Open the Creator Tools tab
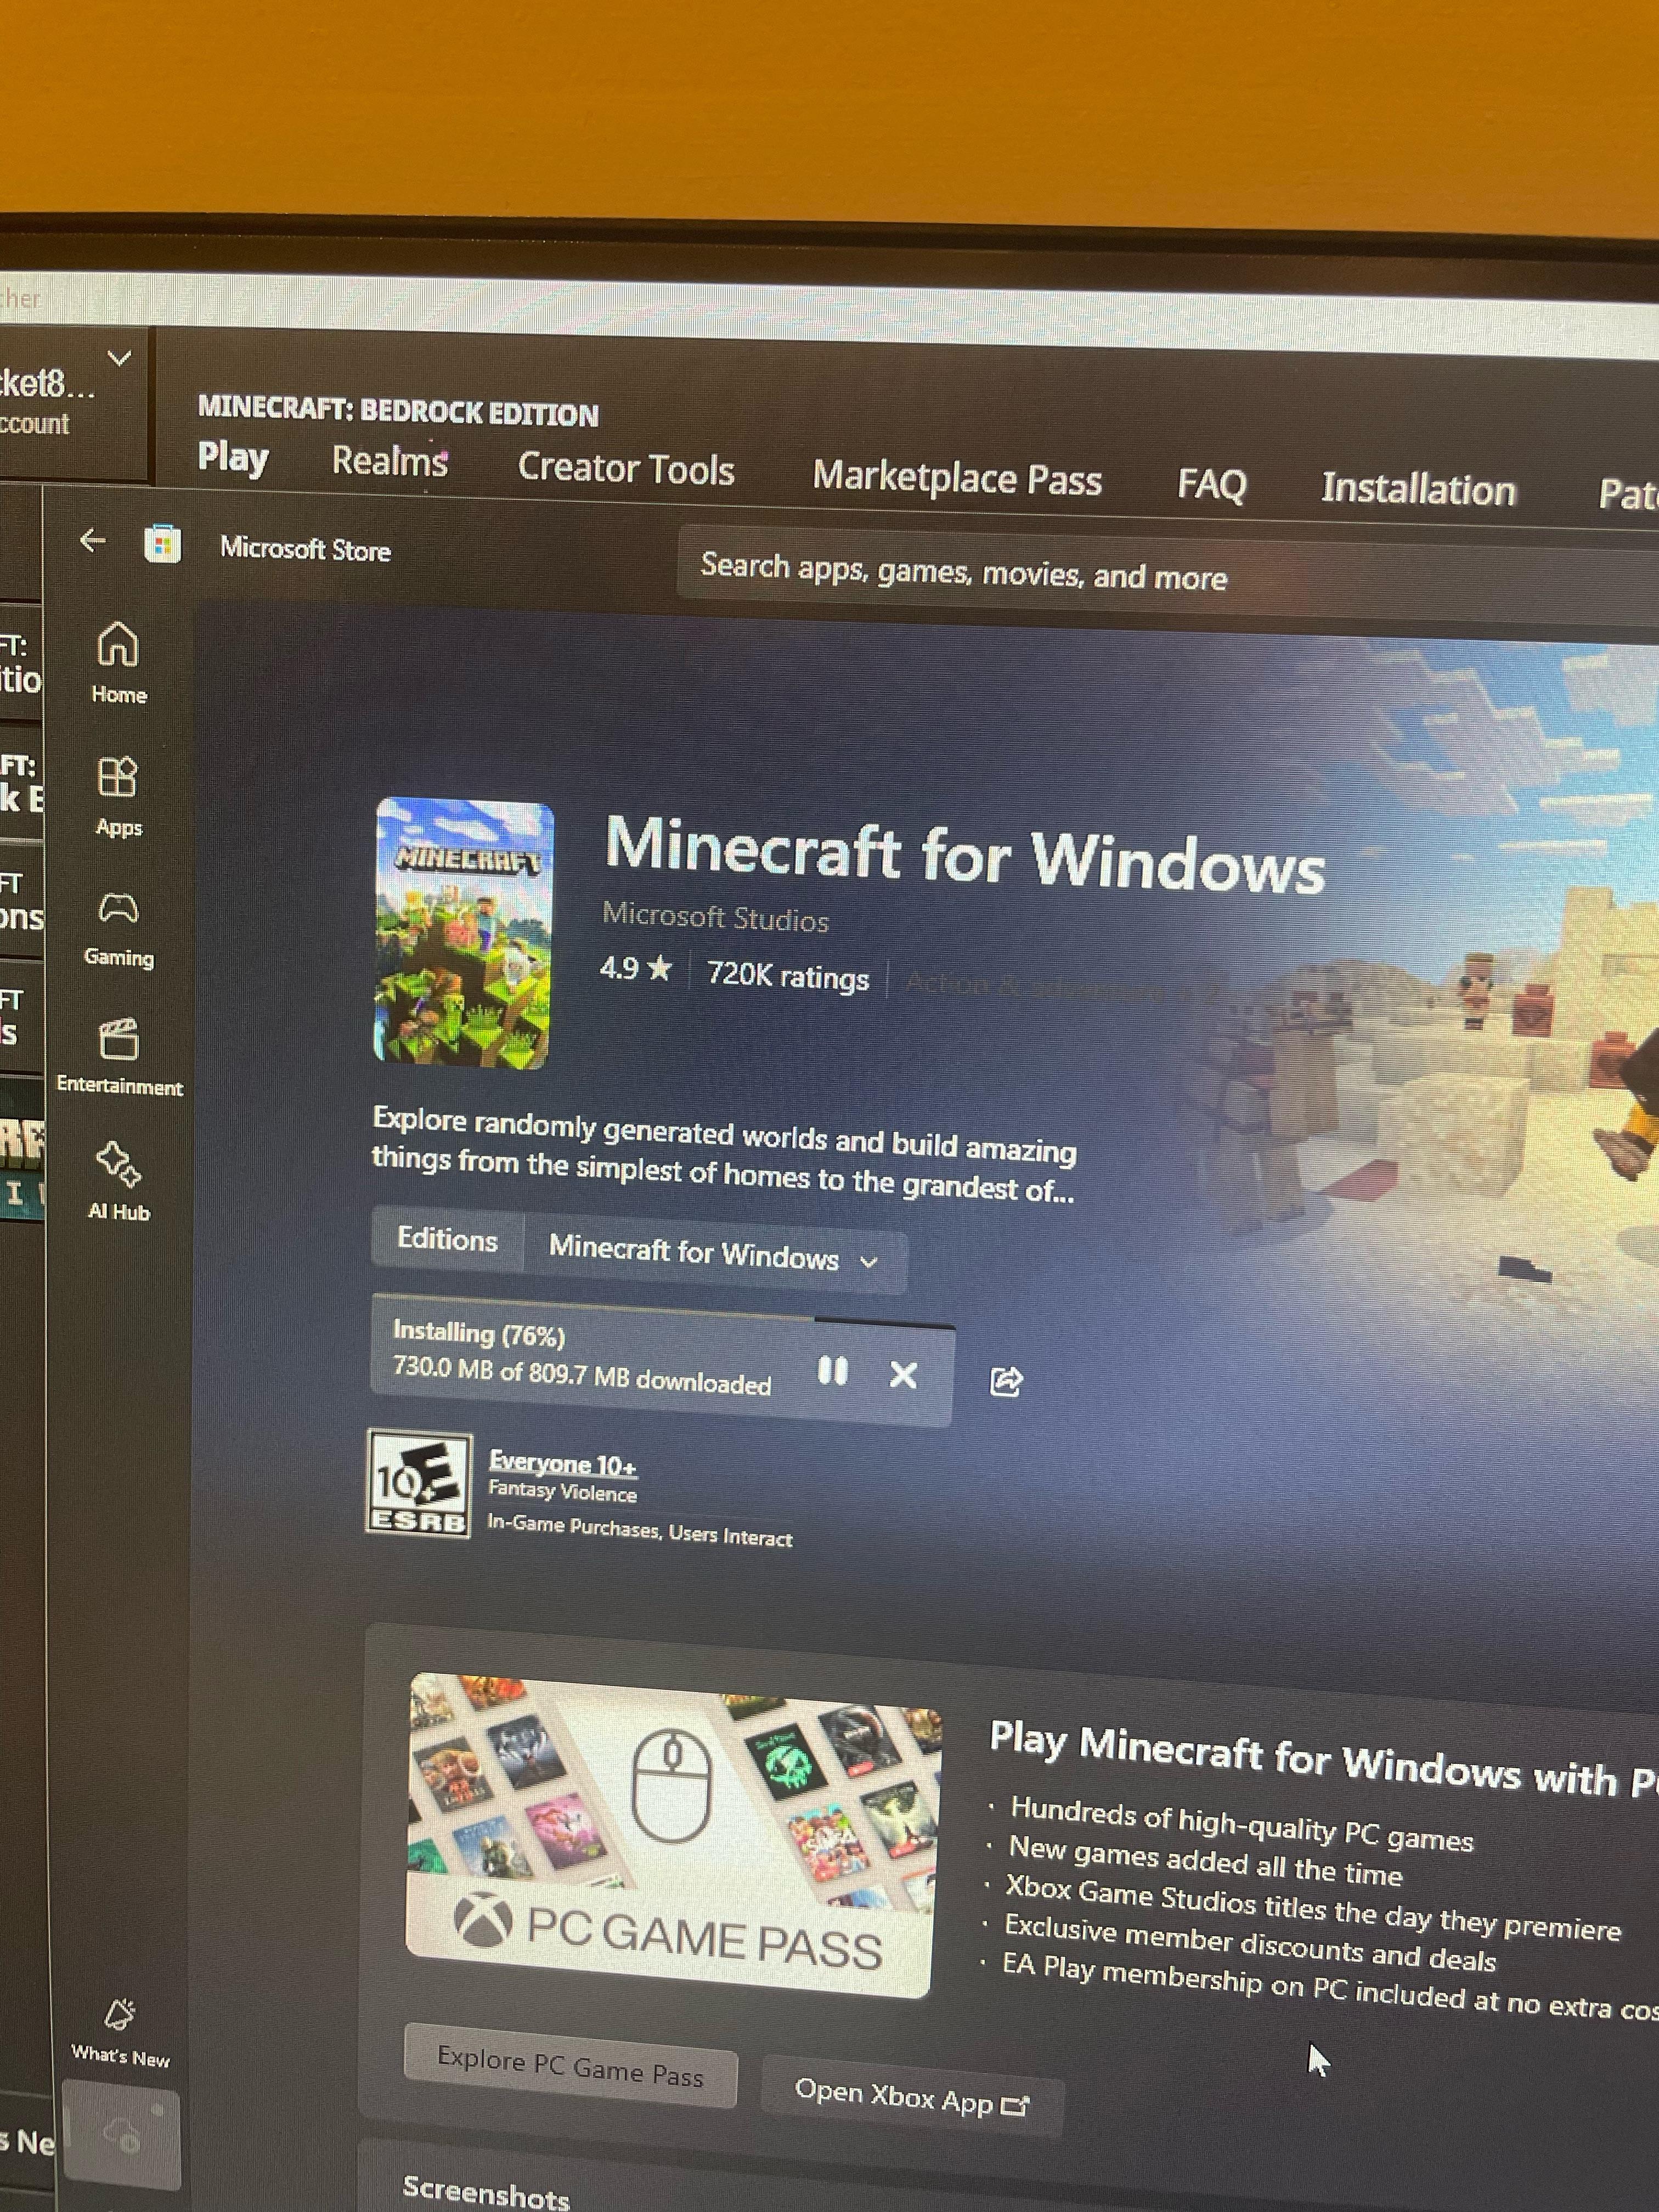 [x=626, y=469]
